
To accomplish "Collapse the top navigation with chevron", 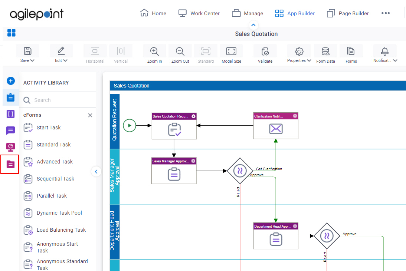I will tap(253, 25).
